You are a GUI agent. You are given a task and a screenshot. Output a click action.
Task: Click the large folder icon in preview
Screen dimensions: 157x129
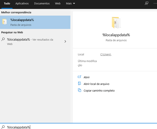coord(116,23)
